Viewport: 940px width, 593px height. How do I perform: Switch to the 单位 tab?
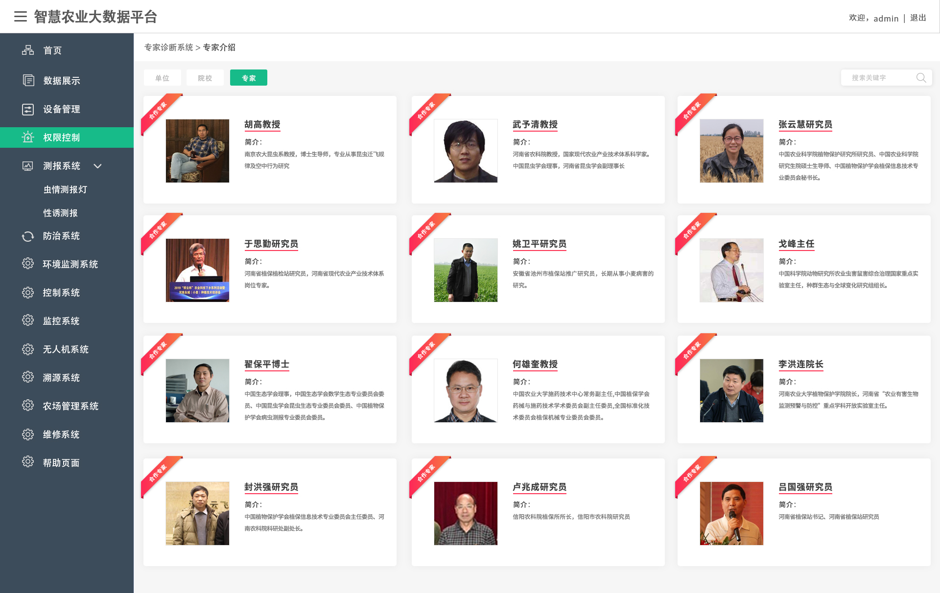click(x=162, y=78)
